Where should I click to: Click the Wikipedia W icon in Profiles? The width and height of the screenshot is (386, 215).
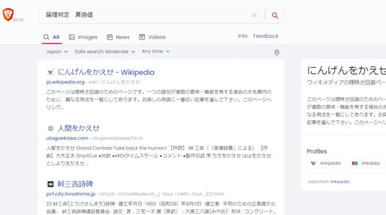313,163
